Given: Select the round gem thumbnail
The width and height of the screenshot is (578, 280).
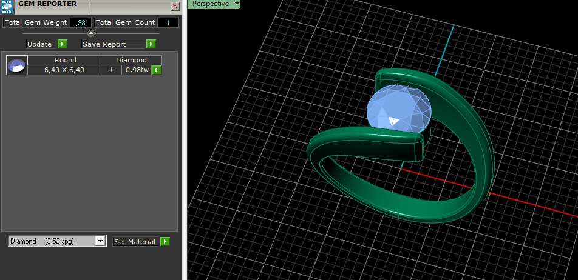Looking at the screenshot, I should (x=17, y=65).
